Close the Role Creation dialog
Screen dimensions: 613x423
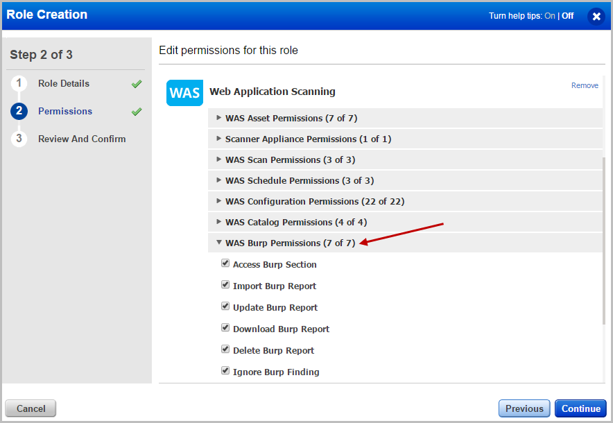pos(596,16)
